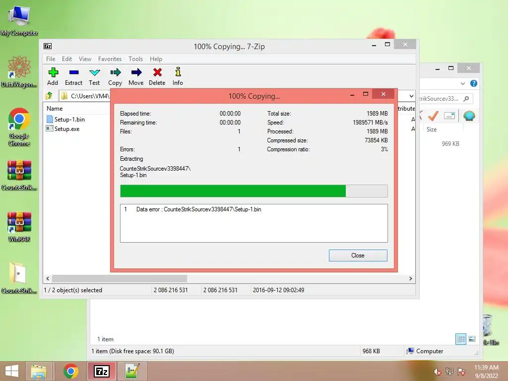This screenshot has width=508, height=381.
Task: Click the Extract toolbar icon
Action: [x=74, y=72]
